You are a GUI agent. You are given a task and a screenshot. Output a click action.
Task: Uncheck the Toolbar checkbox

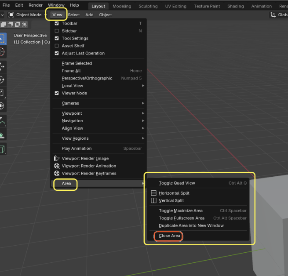click(x=57, y=23)
